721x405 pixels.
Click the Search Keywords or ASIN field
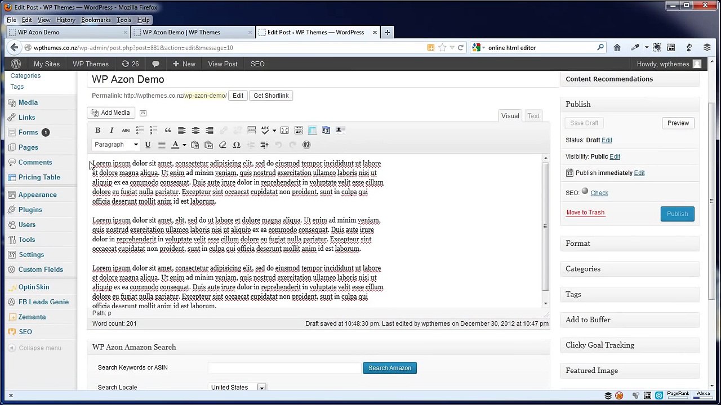coord(284,368)
